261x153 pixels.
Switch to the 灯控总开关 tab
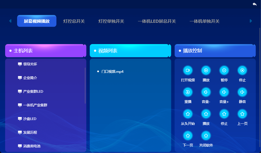(x=74, y=21)
